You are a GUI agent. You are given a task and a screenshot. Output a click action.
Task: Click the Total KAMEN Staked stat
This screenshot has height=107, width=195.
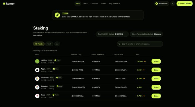tap(112, 34)
